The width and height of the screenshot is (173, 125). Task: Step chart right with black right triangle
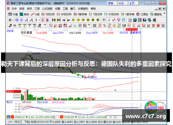(69, 20)
